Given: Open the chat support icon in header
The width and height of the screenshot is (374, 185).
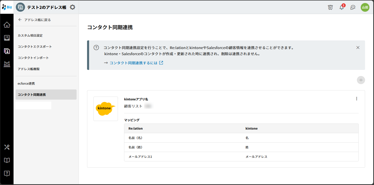Looking at the screenshot, I should pyautogui.click(x=353, y=7).
